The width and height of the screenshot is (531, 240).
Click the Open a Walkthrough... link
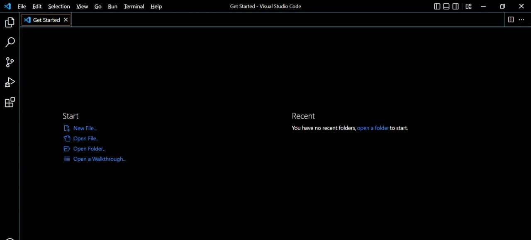coord(100,159)
